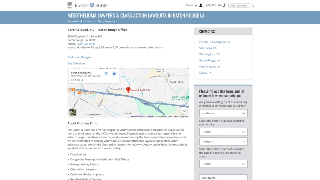Click the Enter Keyword(s) search field

pyautogui.click(x=239, y=5)
